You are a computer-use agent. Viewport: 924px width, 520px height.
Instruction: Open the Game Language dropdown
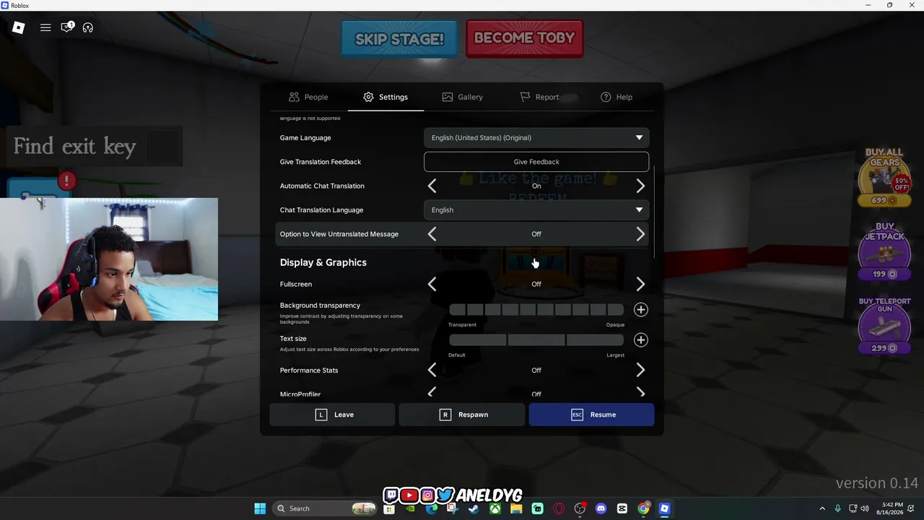tap(536, 138)
